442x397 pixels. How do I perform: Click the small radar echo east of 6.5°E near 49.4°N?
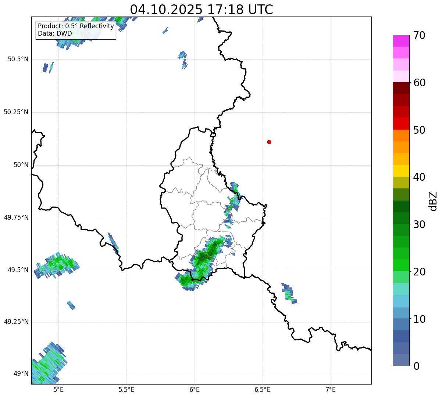[x=289, y=293]
